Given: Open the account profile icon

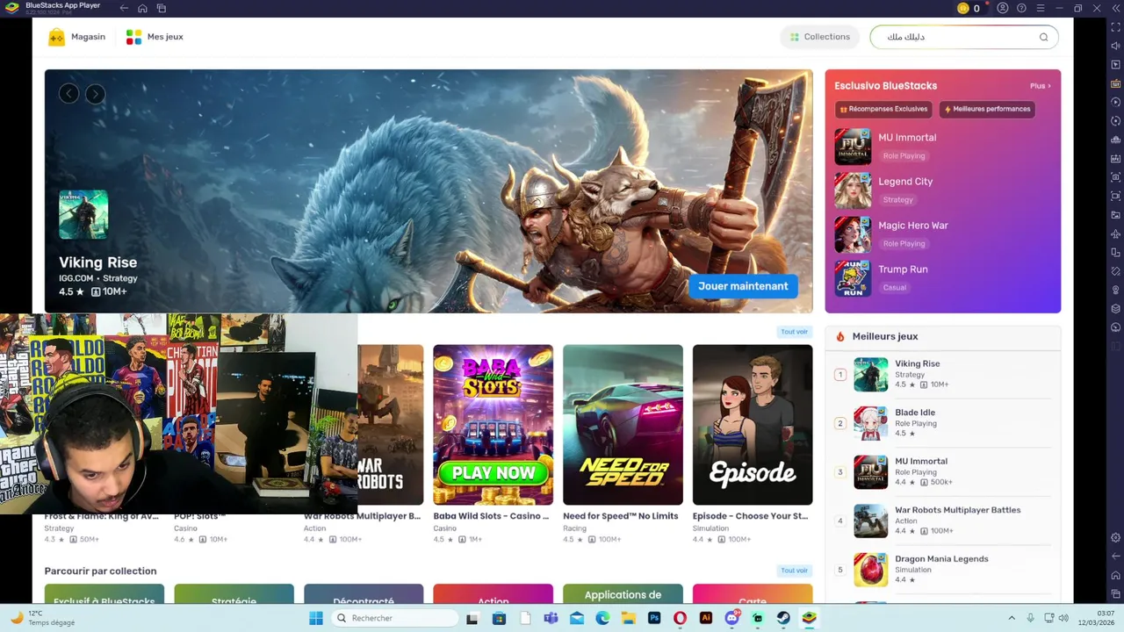Looking at the screenshot, I should (1003, 8).
